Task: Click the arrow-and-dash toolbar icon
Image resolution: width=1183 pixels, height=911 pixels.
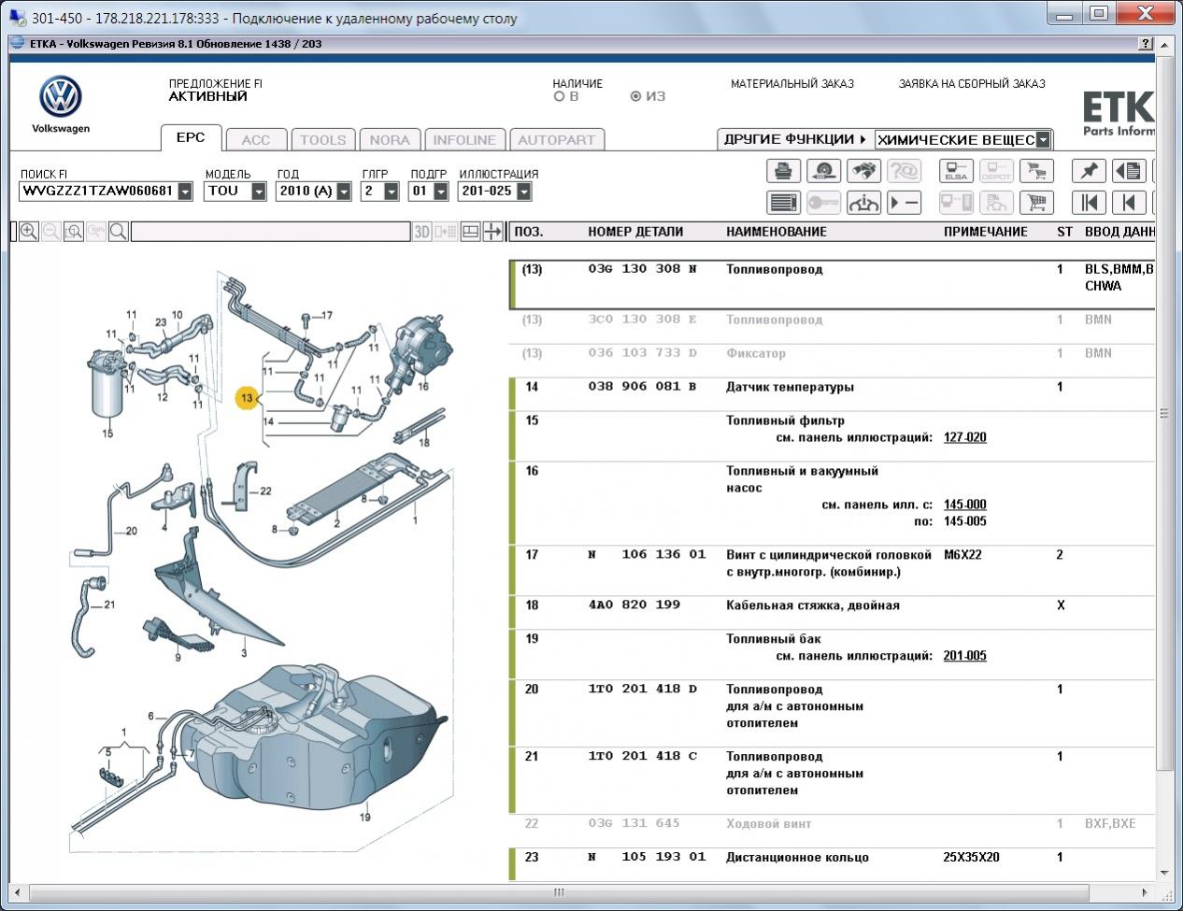Action: coord(905,202)
